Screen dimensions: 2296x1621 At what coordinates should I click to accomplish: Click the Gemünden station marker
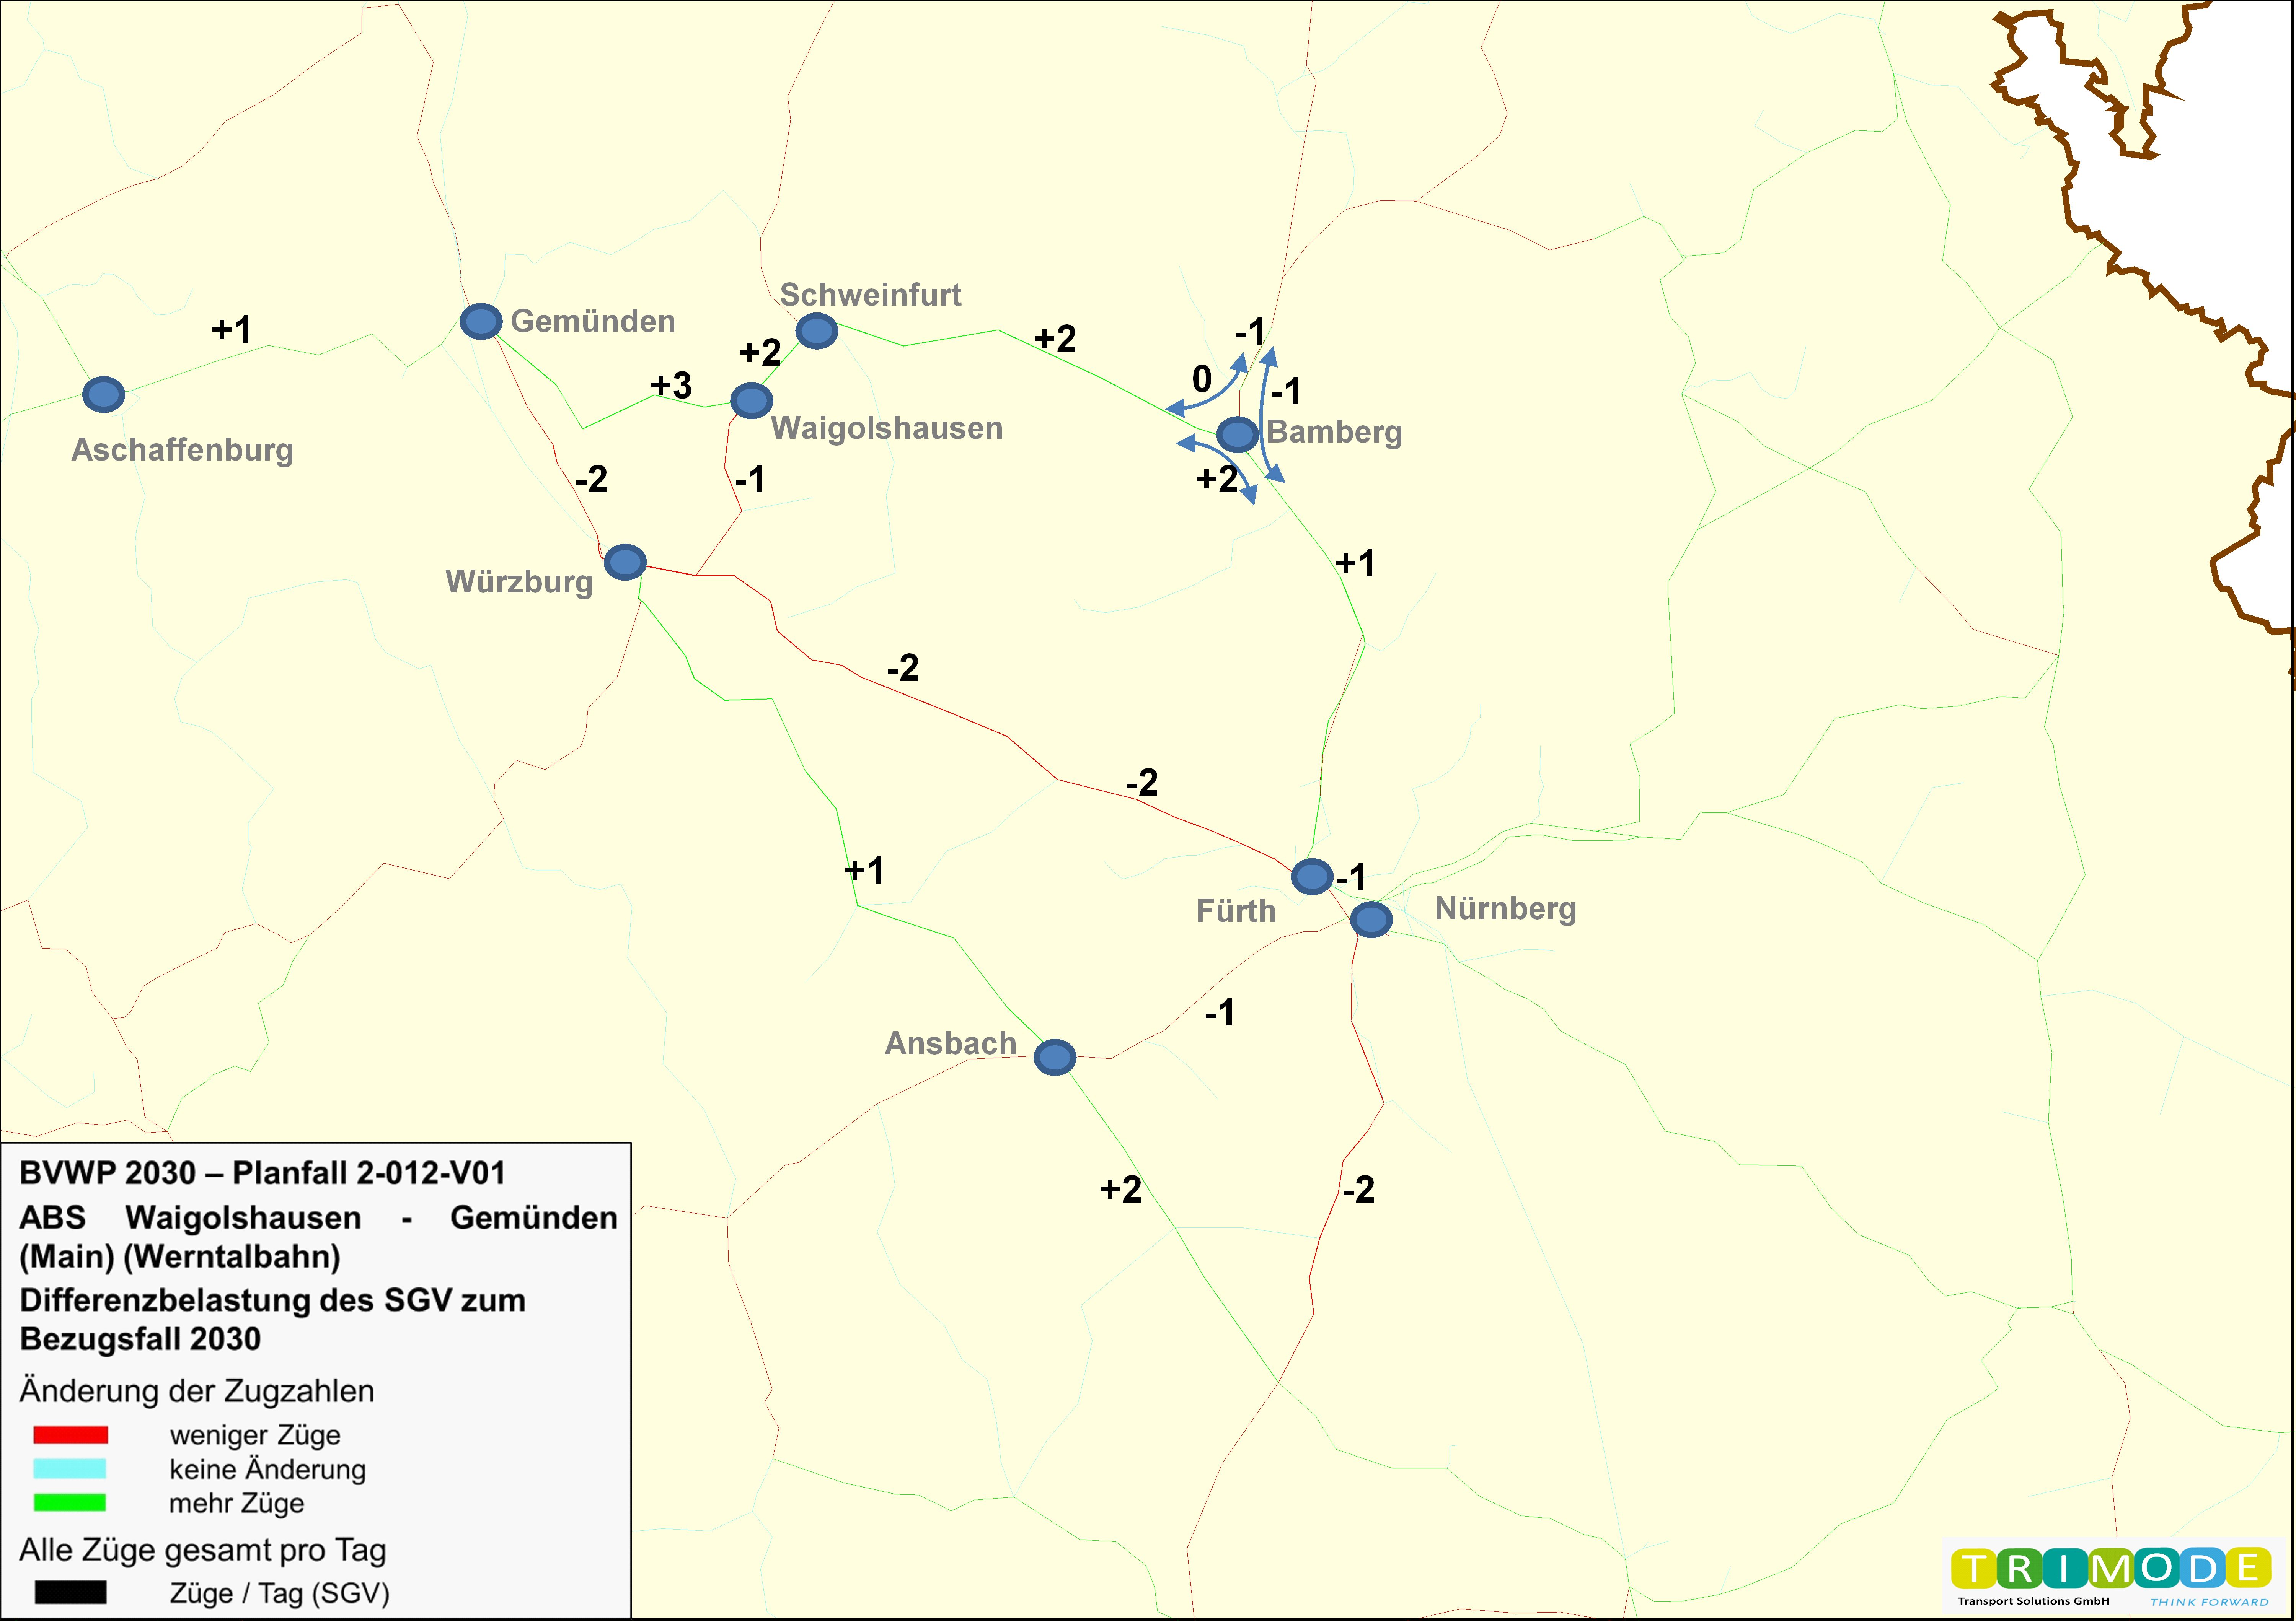click(481, 322)
